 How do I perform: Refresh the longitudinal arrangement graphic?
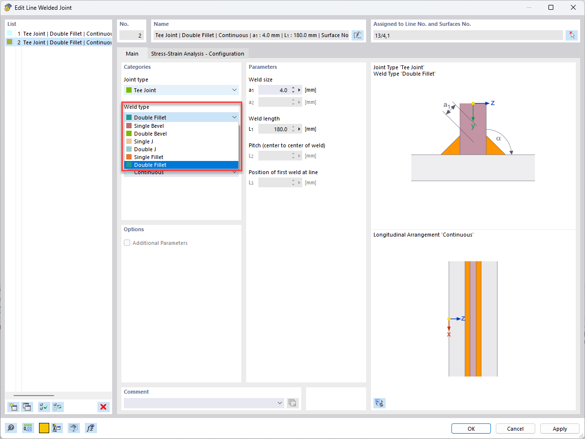click(379, 403)
